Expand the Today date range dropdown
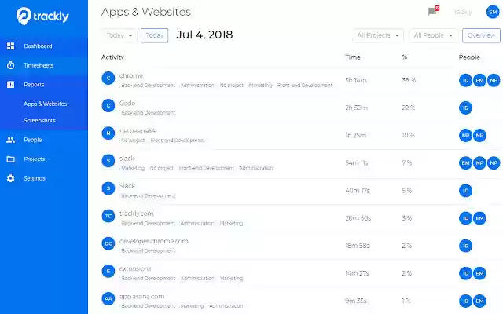Screen dimensions: 503x314 click(x=119, y=35)
